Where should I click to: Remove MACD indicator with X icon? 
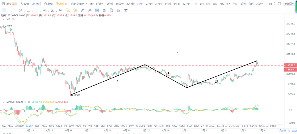coord(29,102)
